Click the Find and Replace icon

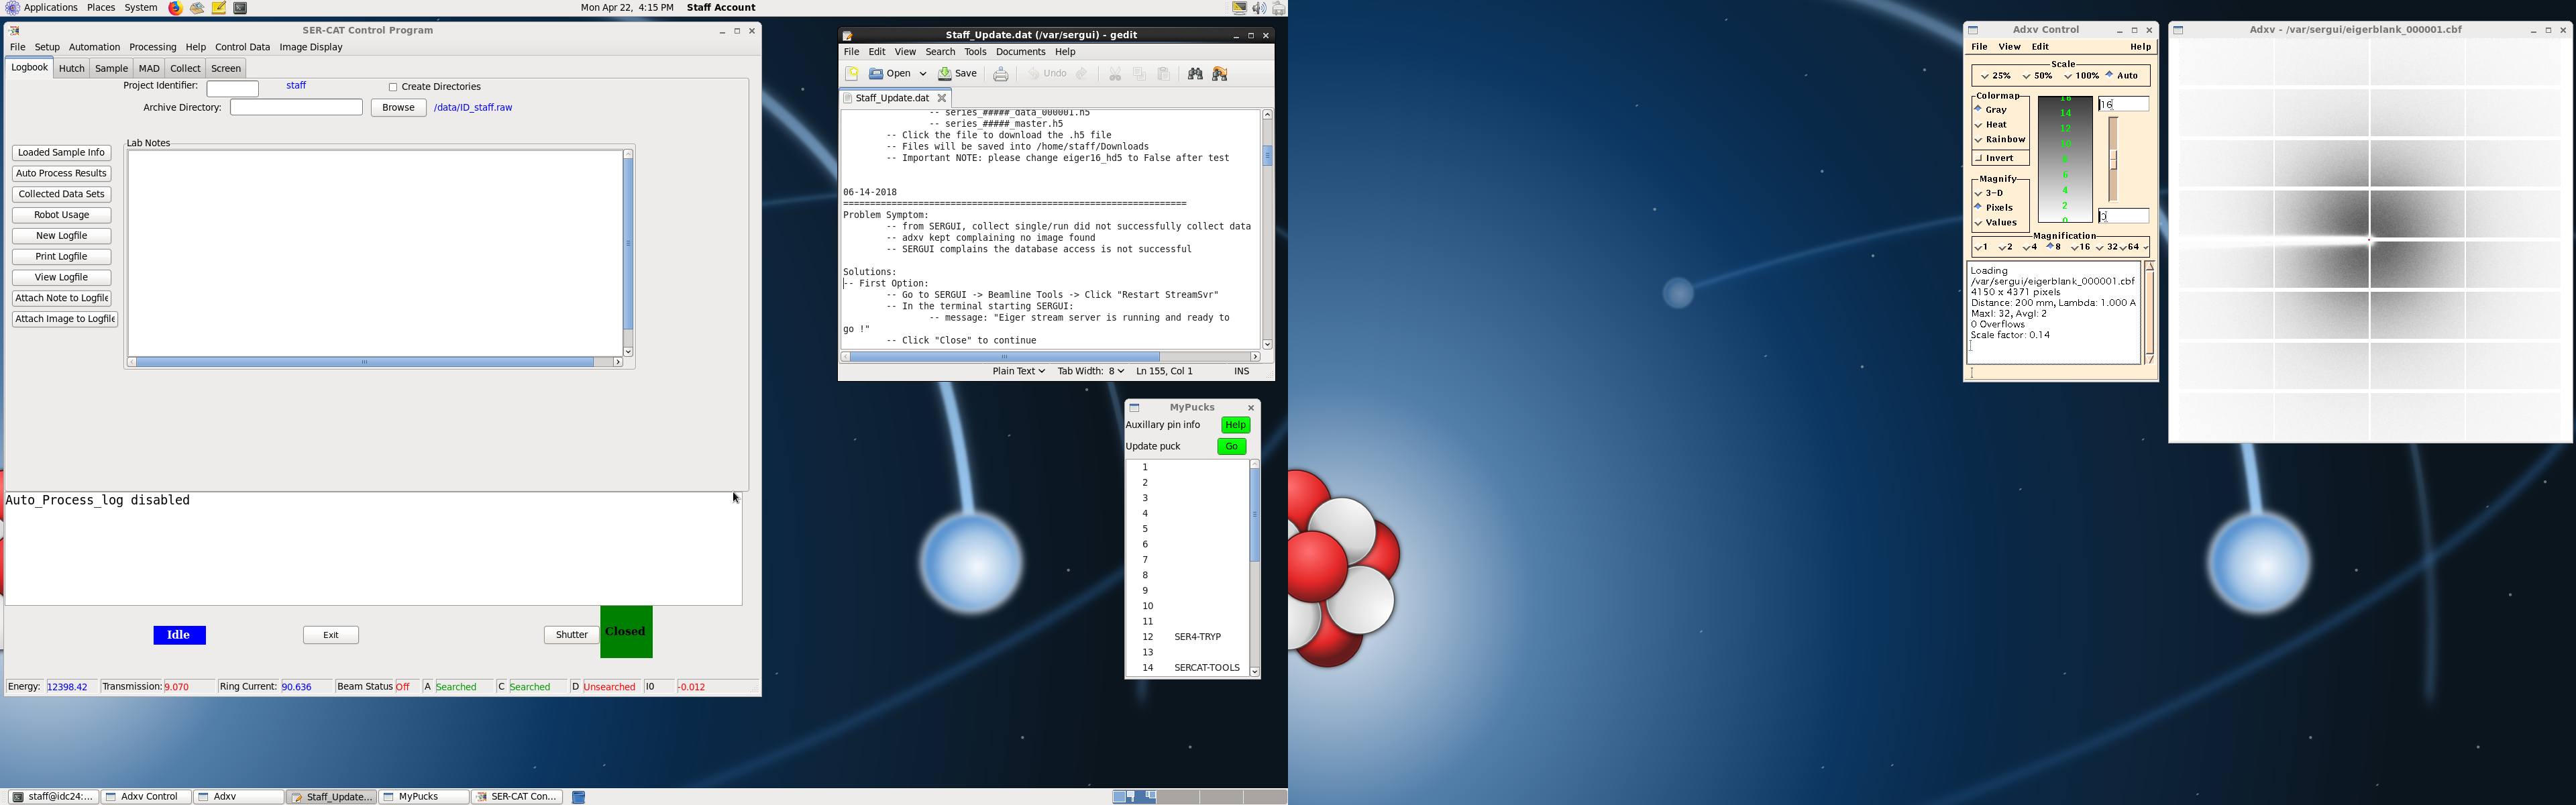1220,74
